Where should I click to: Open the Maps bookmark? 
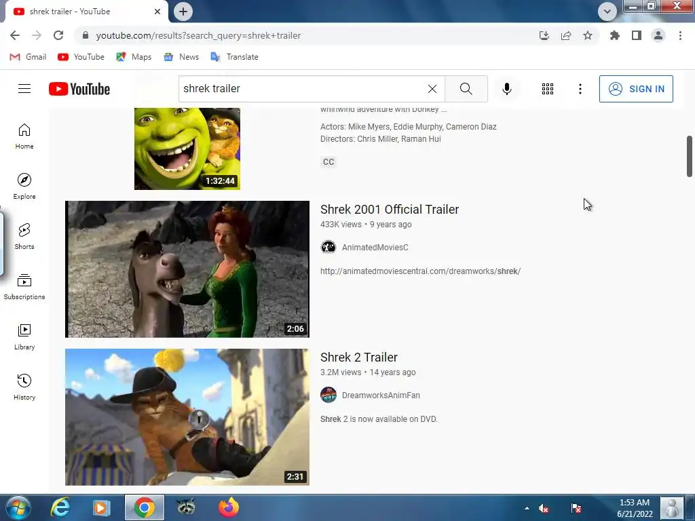pyautogui.click(x=134, y=57)
